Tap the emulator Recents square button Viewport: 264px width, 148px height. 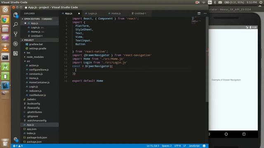244,134
